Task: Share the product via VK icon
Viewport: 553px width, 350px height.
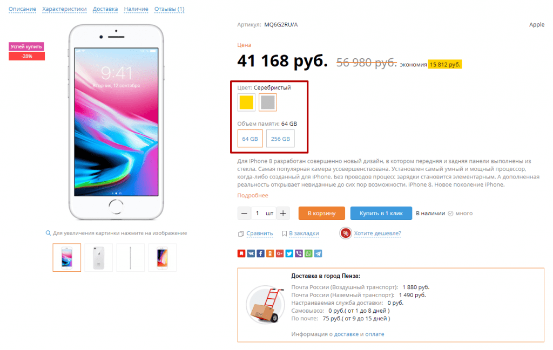Action: 251,253
